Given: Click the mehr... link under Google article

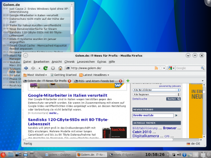Looking at the screenshot, I should coord(54,113).
